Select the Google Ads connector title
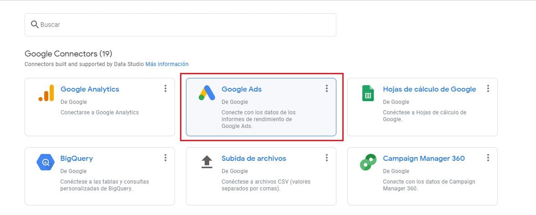 (242, 89)
